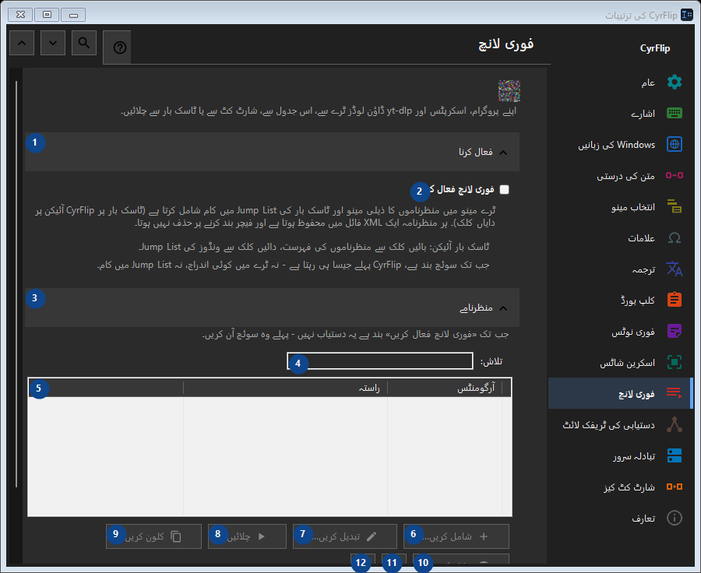Image resolution: width=701 pixels, height=573 pixels.
Task: Click the چلائیں run button
Action: coord(247,536)
